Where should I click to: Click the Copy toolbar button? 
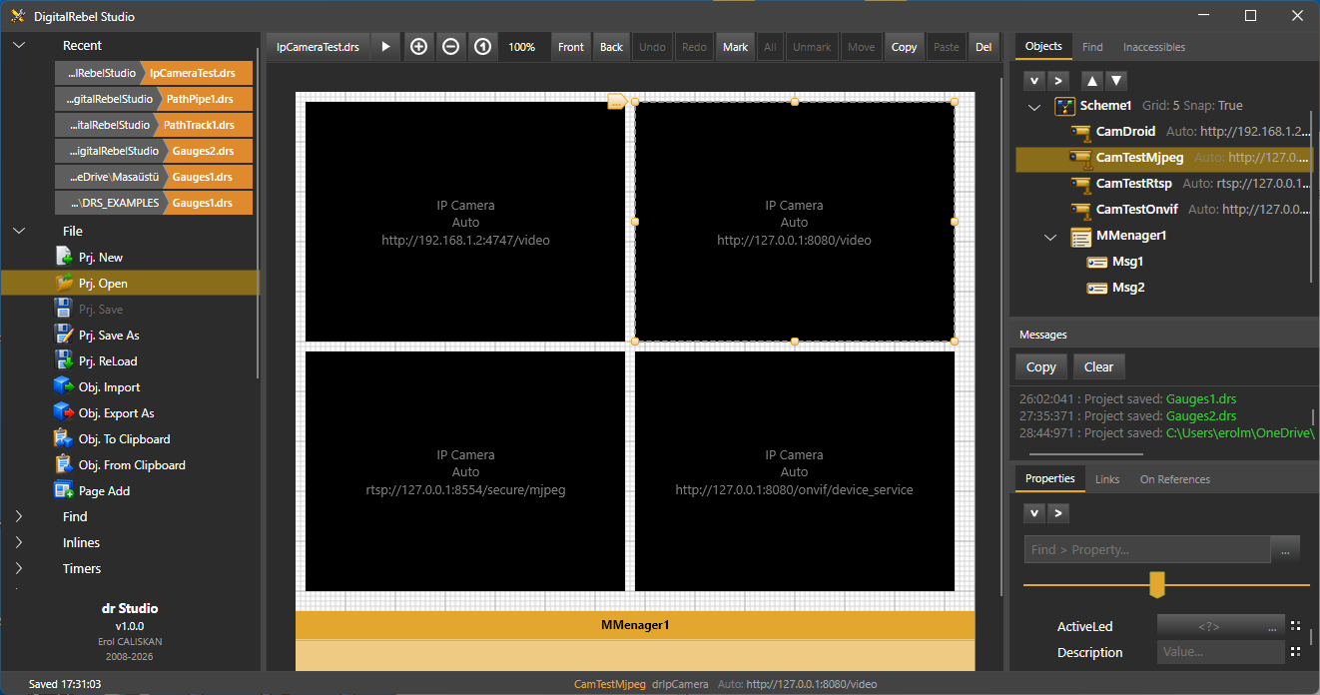[x=905, y=47]
